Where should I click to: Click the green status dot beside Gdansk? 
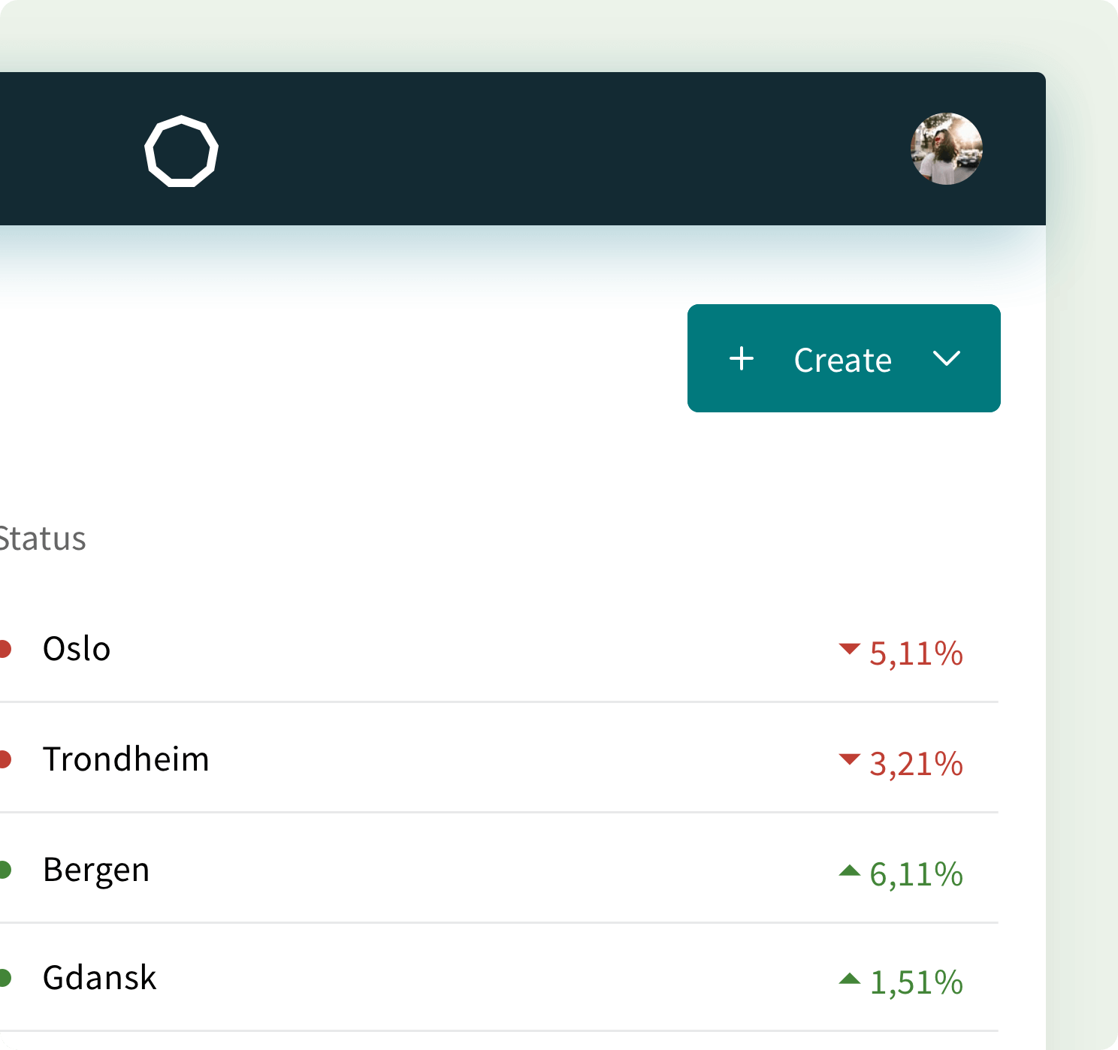4,978
